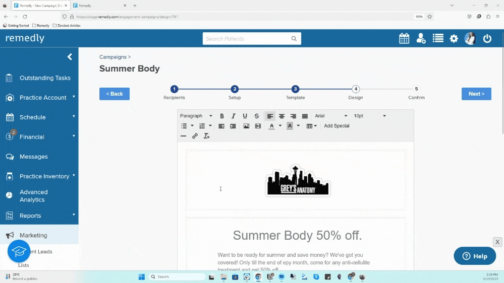Go to step 5 Confirm

point(416,89)
